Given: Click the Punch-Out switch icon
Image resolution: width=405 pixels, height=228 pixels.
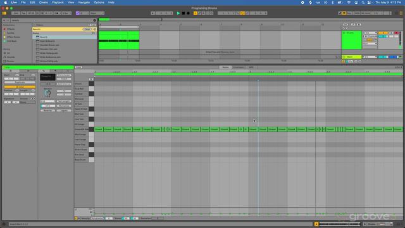Looking at the screenshot, I should 247,13.
